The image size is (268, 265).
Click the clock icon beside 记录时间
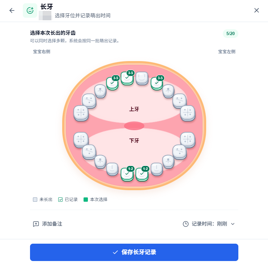point(186,224)
